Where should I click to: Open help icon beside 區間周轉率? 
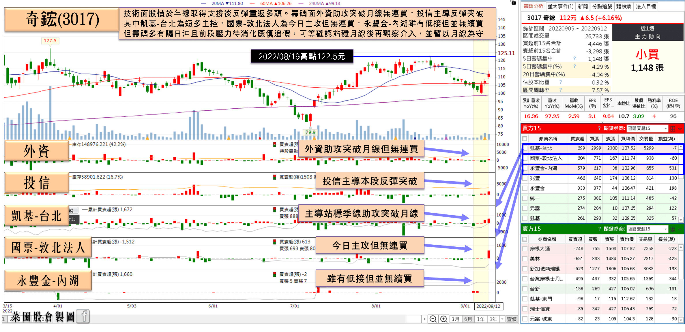(561, 90)
